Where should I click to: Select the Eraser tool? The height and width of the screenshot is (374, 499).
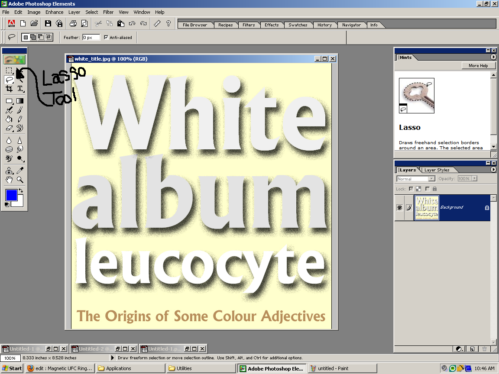coord(9,129)
